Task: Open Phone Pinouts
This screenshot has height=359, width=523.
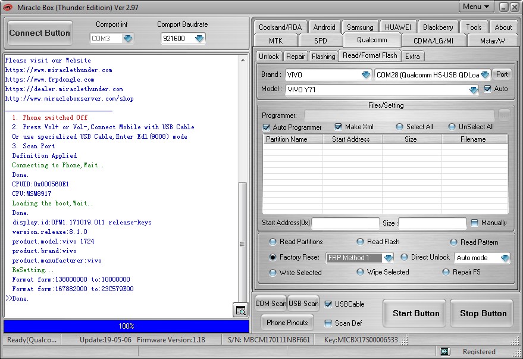Action: (x=287, y=323)
